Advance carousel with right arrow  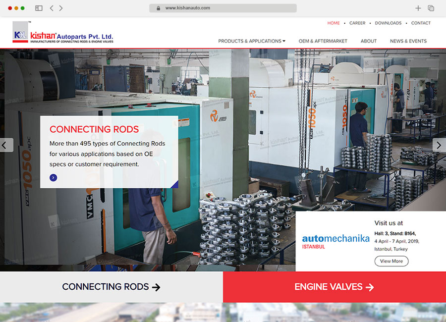(439, 145)
